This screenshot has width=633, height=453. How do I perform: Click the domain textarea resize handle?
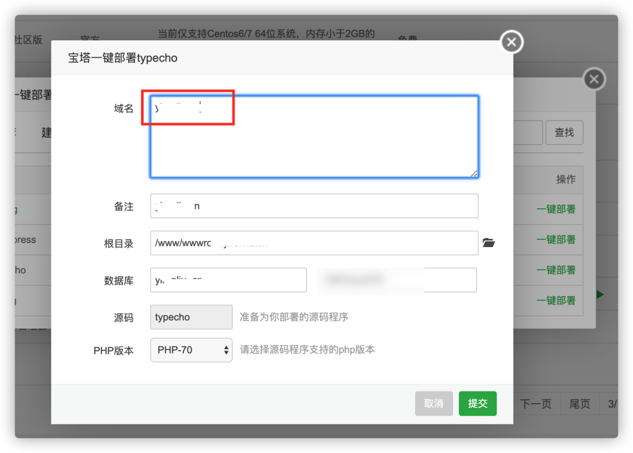tap(474, 173)
